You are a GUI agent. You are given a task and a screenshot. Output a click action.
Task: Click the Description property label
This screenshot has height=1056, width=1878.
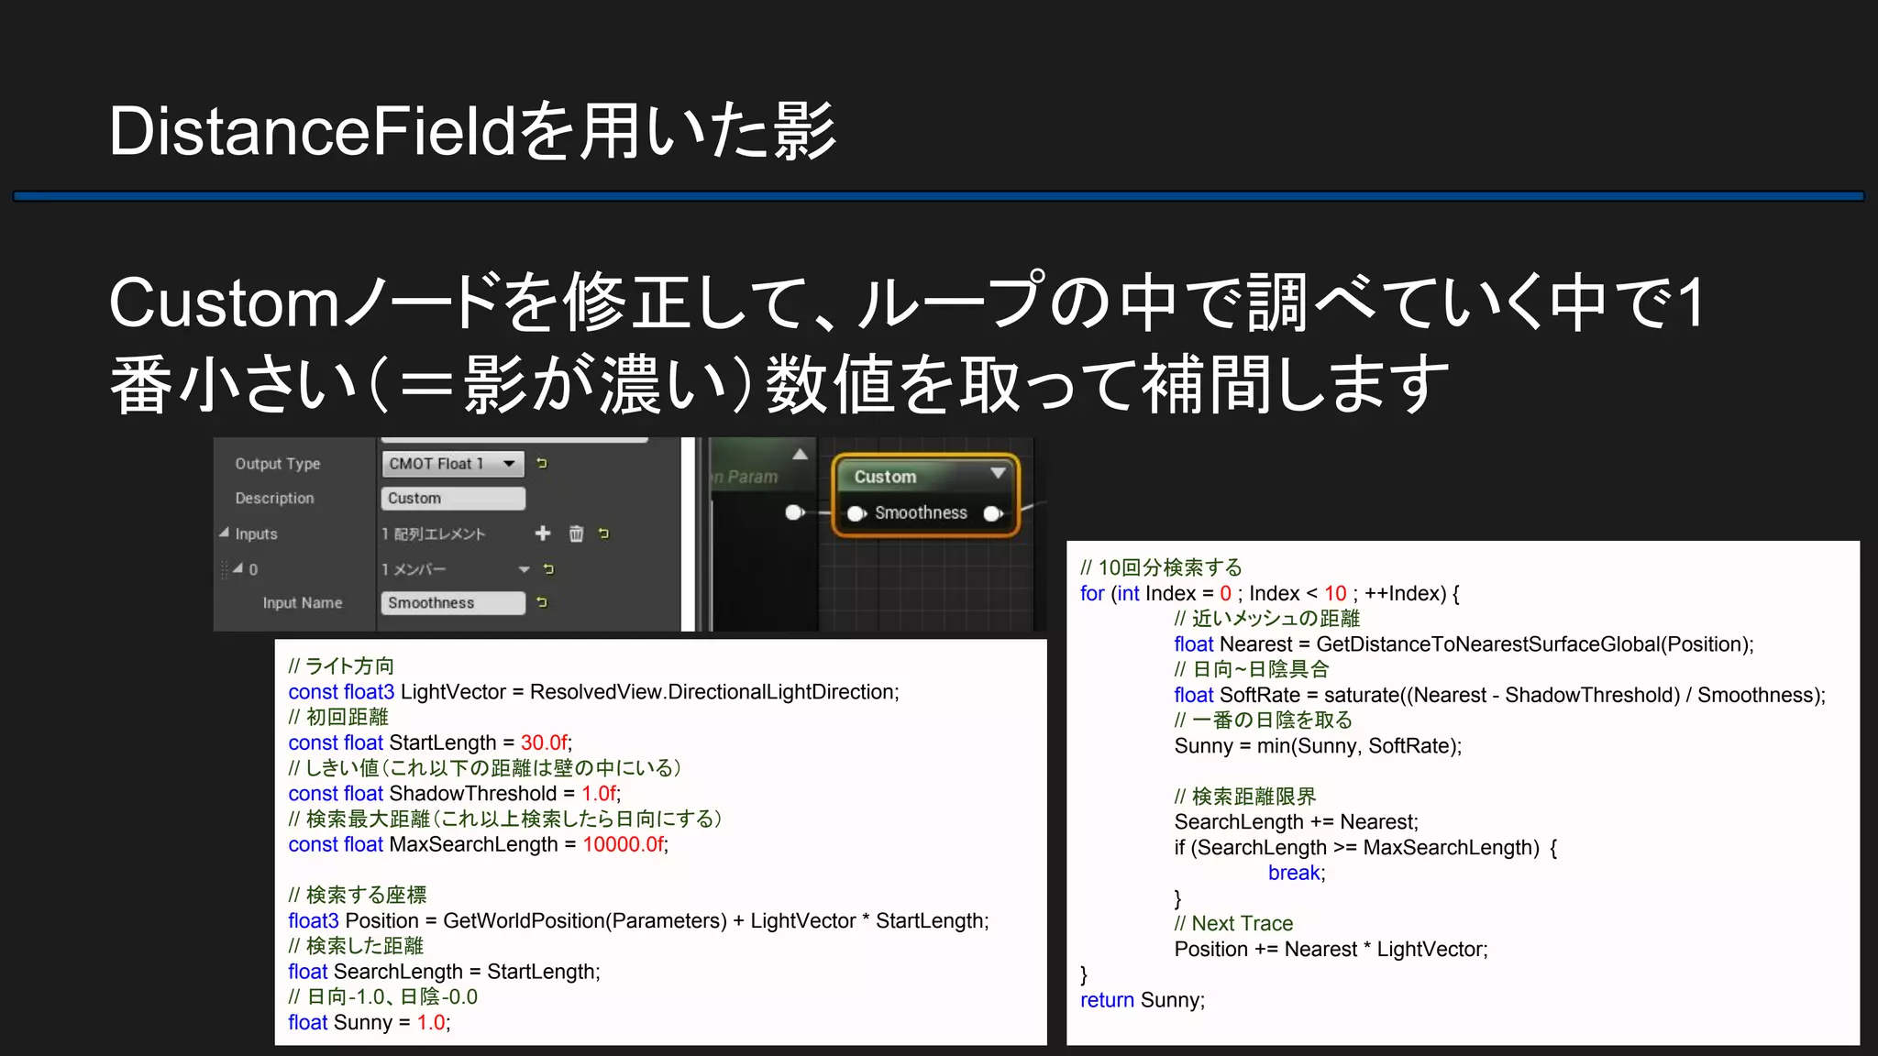(x=274, y=499)
